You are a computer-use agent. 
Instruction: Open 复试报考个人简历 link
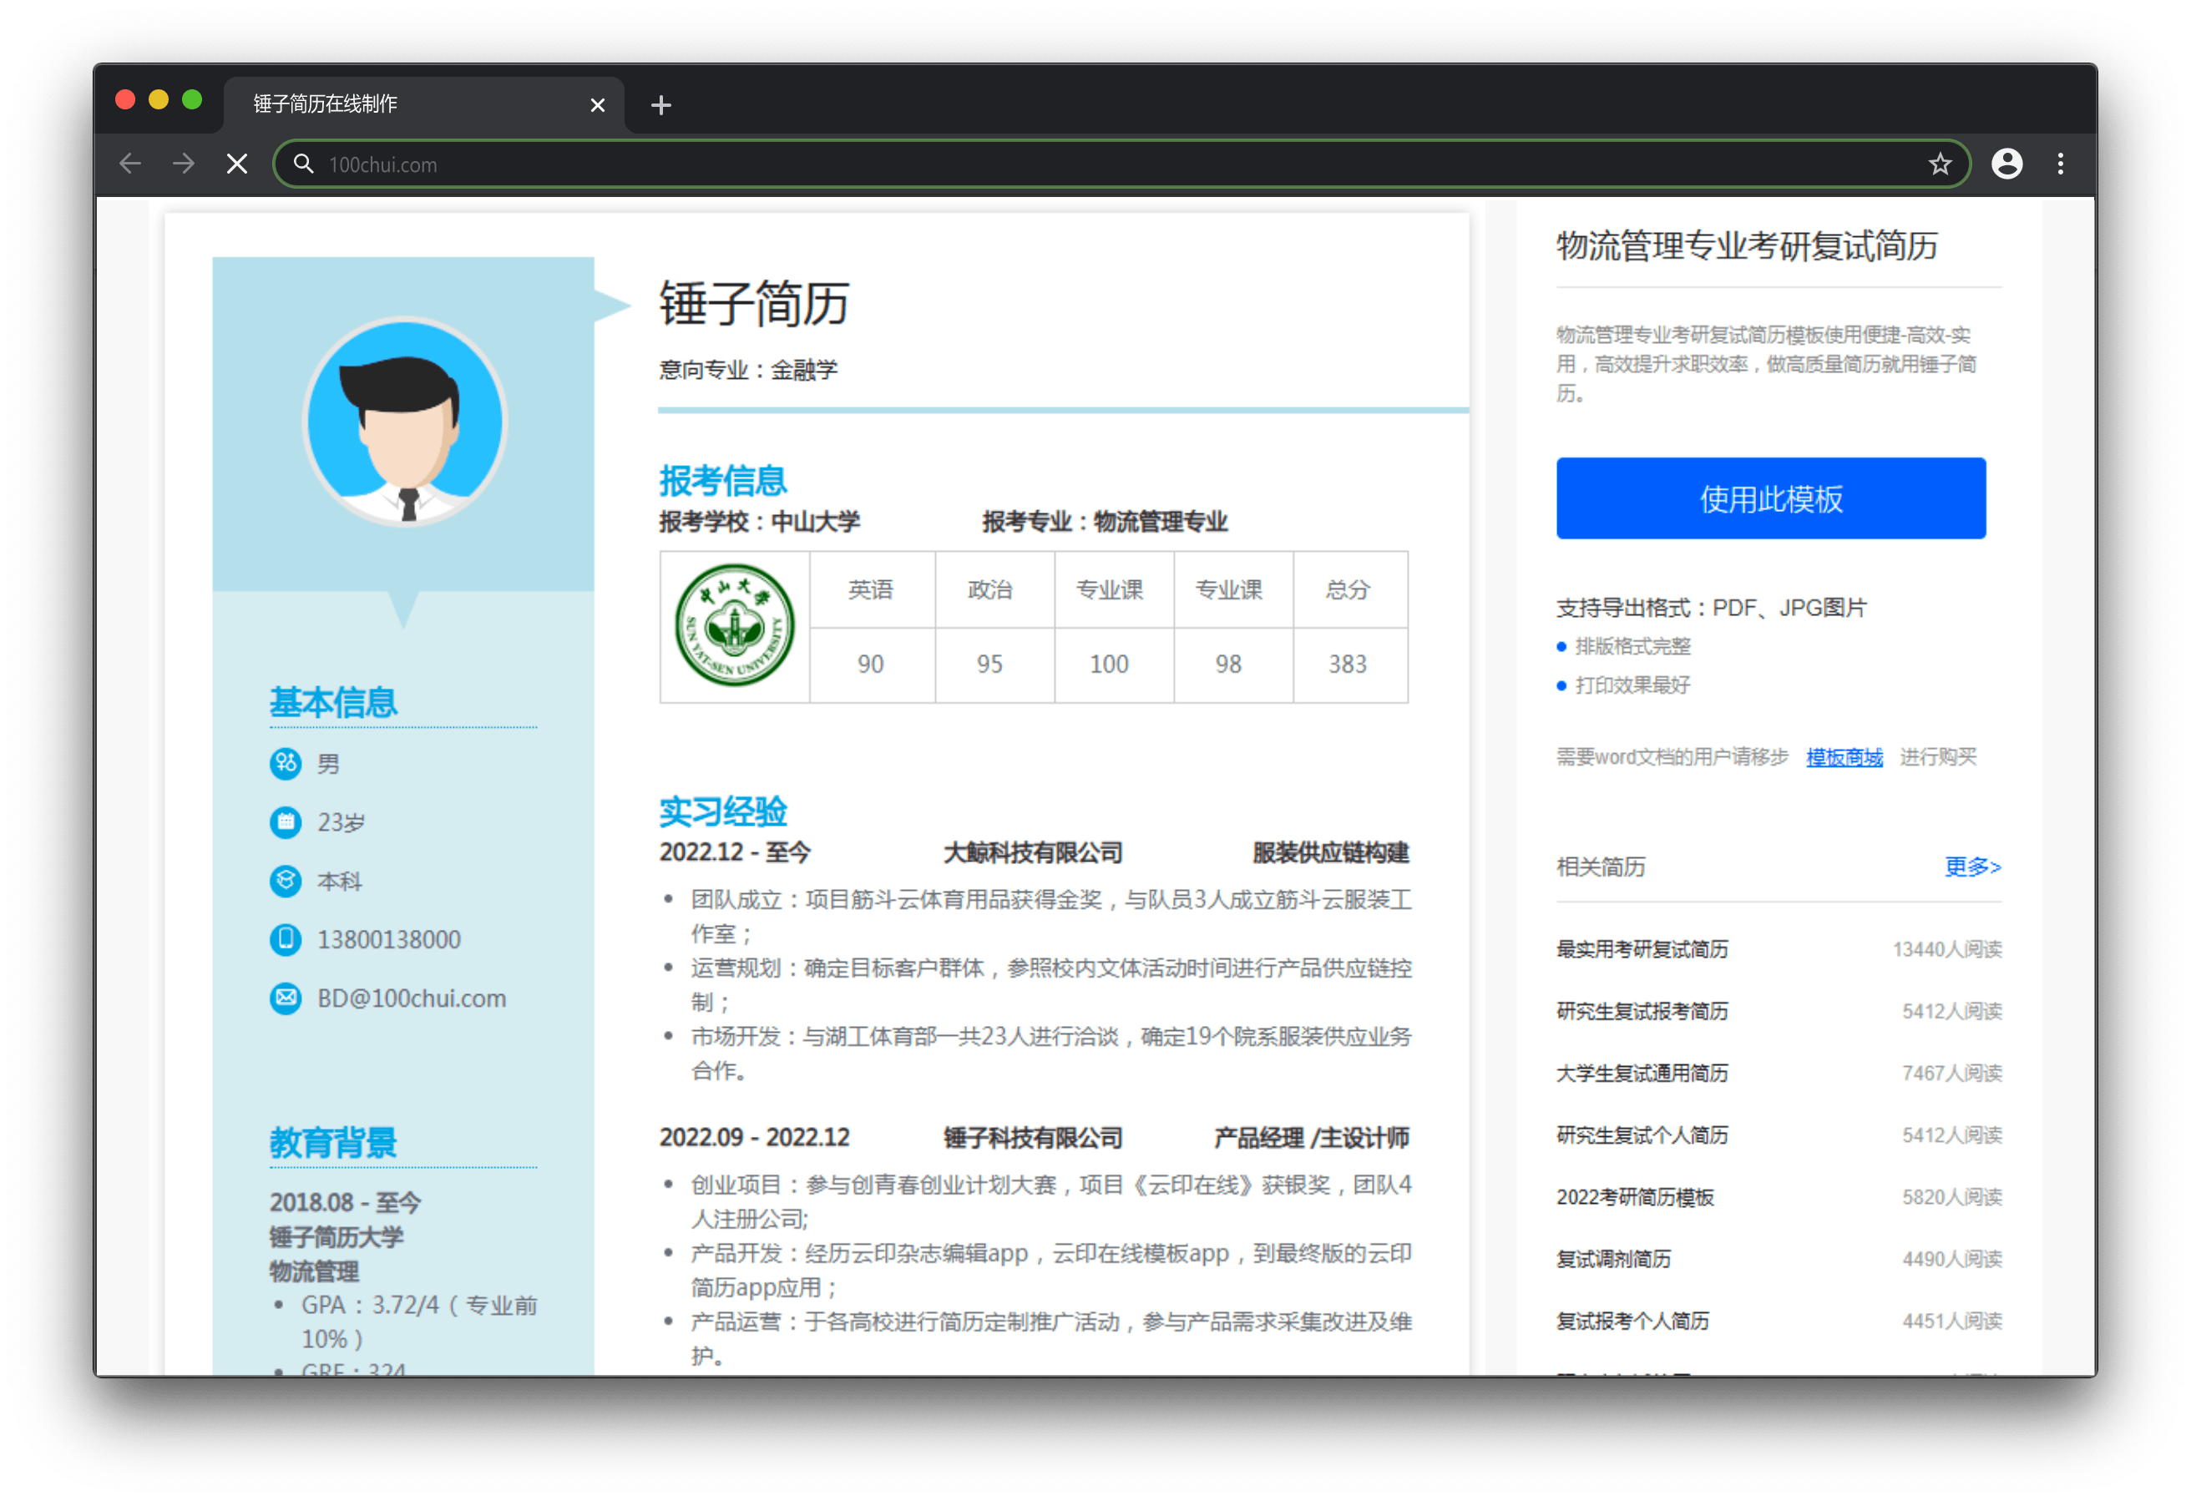pos(1633,1322)
